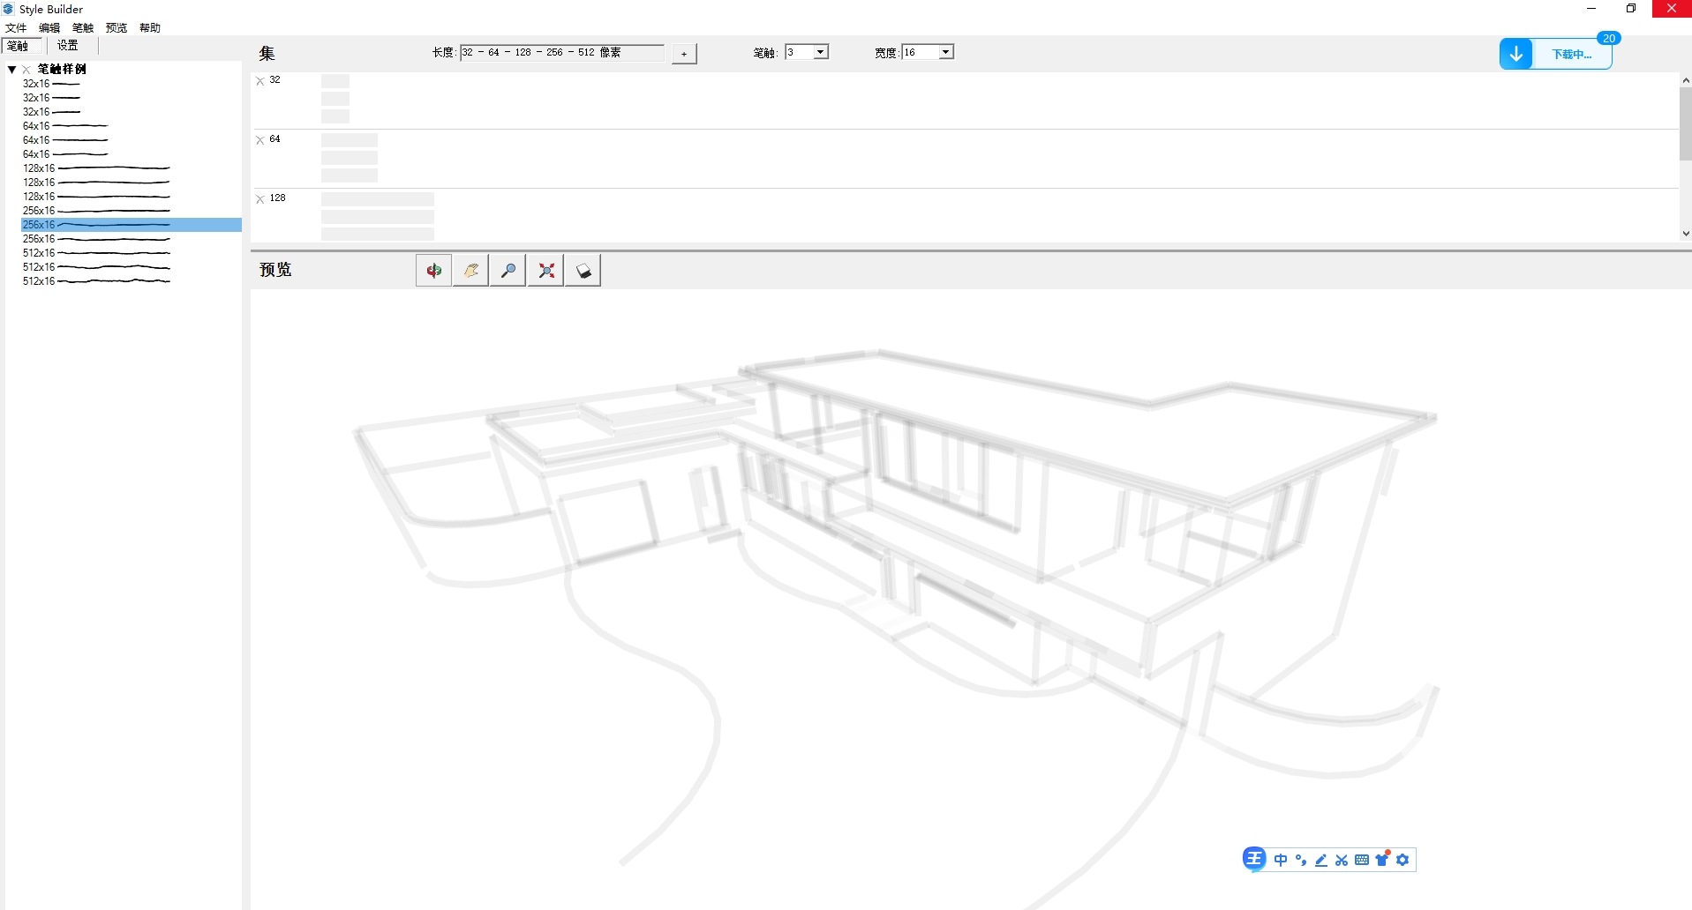Click the 128 row label in set
Image resolution: width=1692 pixels, height=910 pixels.
[x=278, y=198]
